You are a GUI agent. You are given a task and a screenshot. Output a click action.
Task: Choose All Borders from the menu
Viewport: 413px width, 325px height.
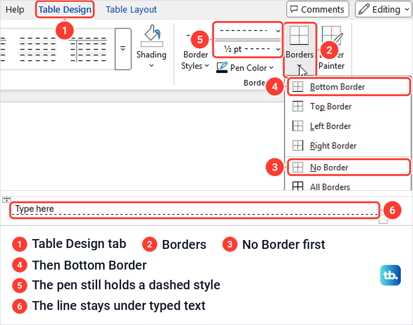point(348,186)
